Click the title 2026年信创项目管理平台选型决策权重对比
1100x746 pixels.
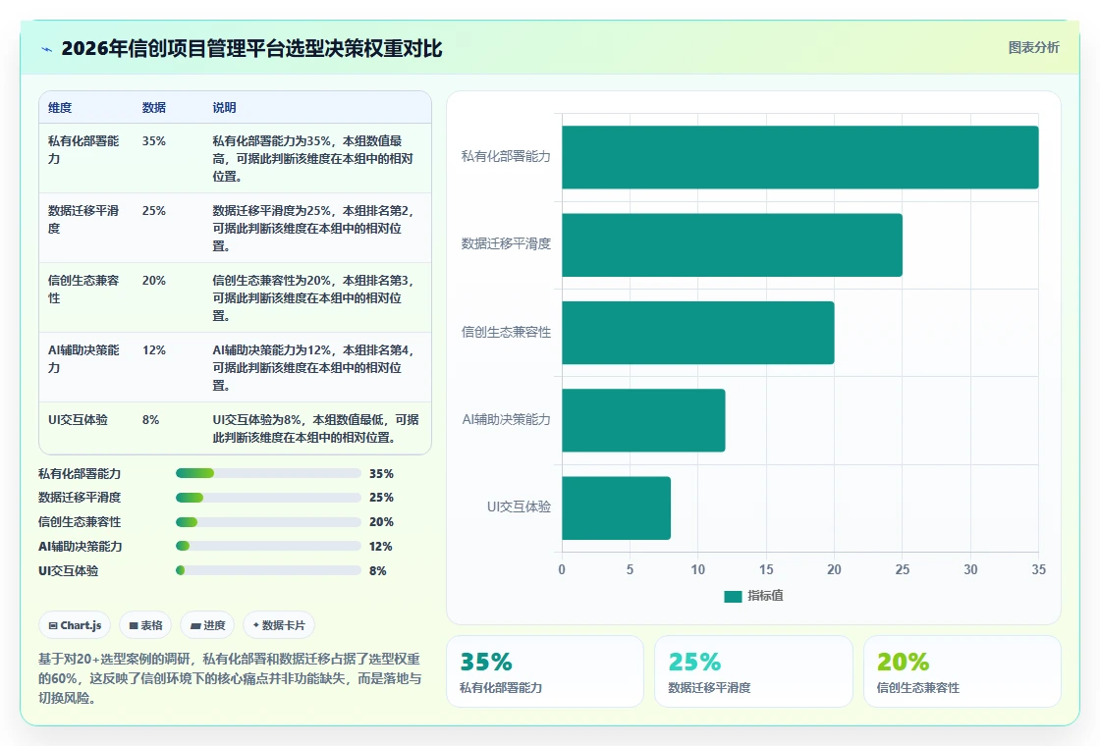tap(251, 48)
